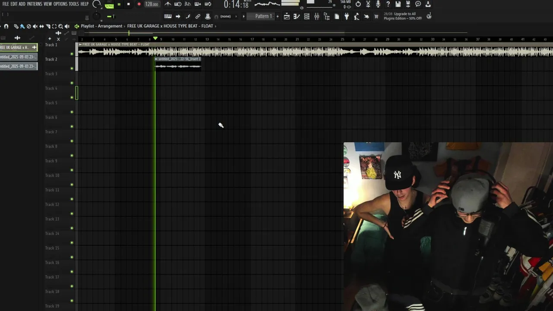Image resolution: width=553 pixels, height=311 pixels.
Task: Click the Upgrade to All Plugins Edition link
Action: [x=402, y=16]
